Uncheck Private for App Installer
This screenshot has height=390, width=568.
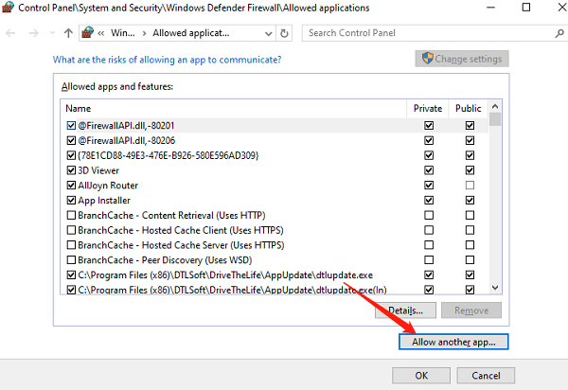pyautogui.click(x=429, y=201)
